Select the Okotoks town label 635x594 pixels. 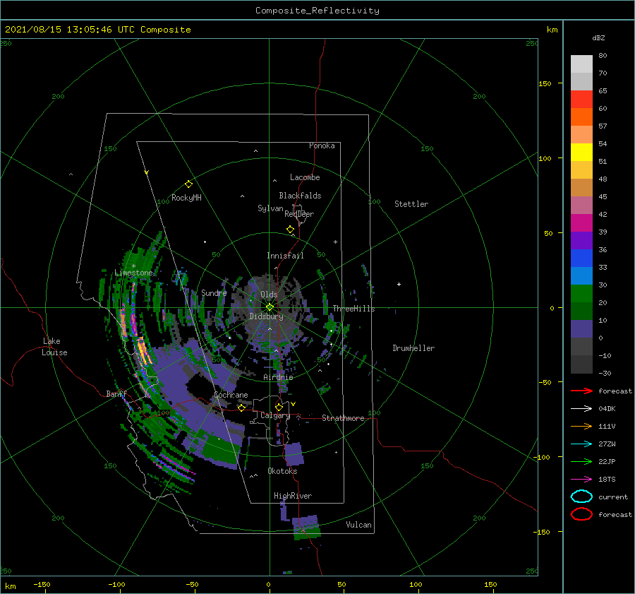point(282,471)
